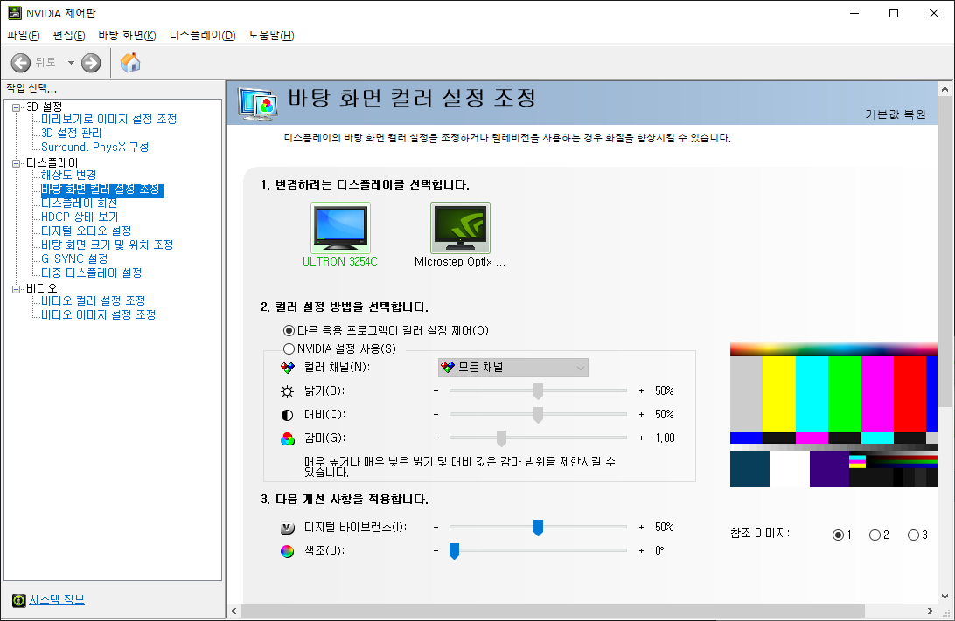Open the 시스템 정보 link
Viewport: 955px width, 621px height.
pyautogui.click(x=57, y=600)
